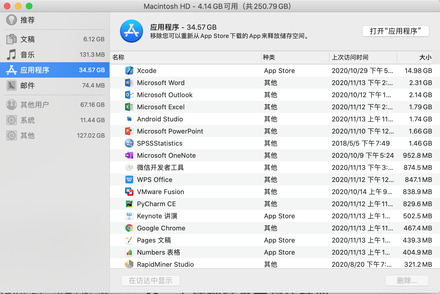Select 文稿 6.12 GB category

click(x=55, y=39)
